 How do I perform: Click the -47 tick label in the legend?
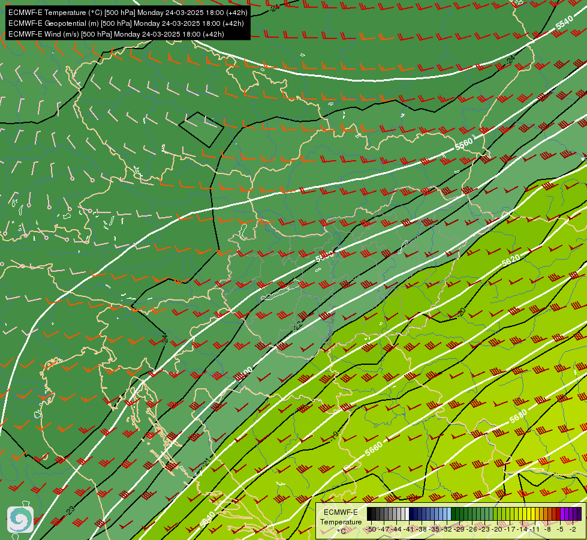[384, 529]
